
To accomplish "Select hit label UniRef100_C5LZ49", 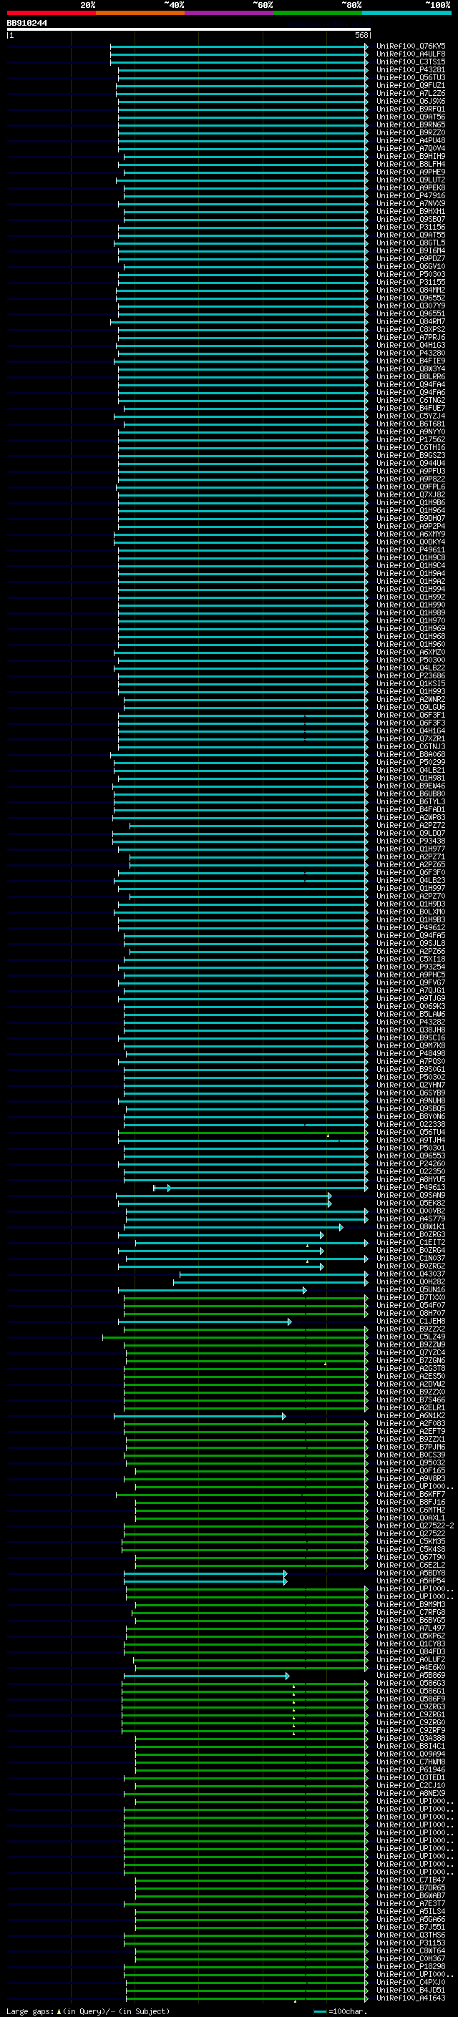I will (x=411, y=1337).
